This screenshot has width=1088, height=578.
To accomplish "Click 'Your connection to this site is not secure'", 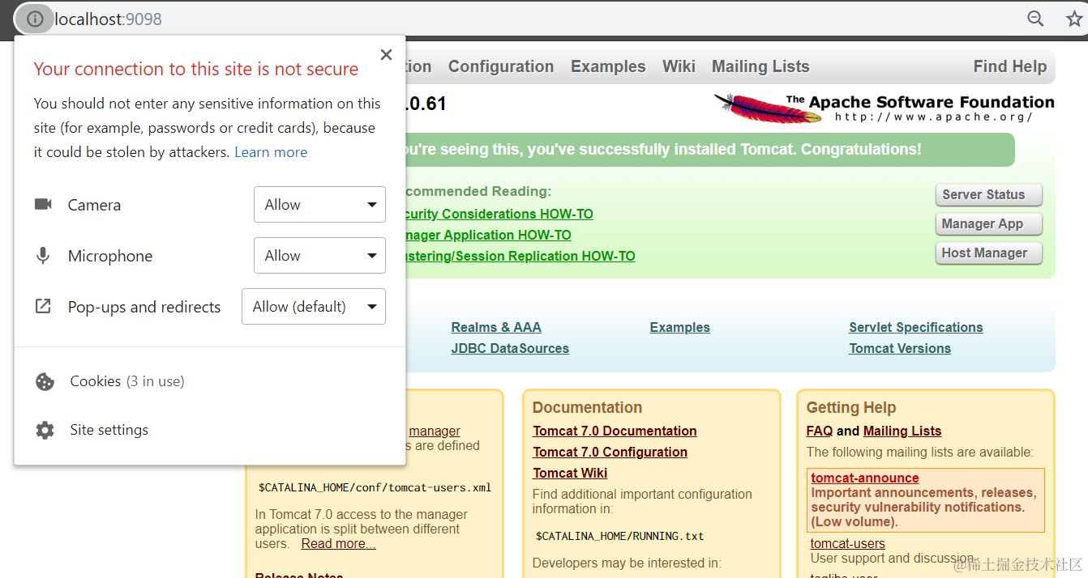I will coord(196,69).
